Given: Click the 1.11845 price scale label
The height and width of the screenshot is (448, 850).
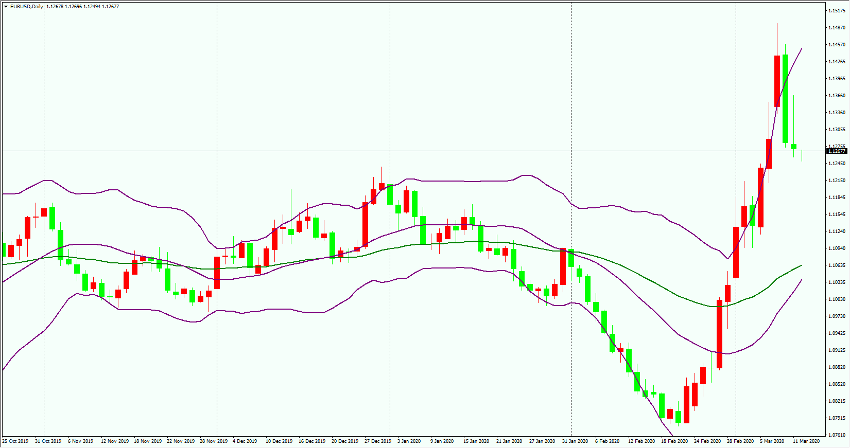Looking at the screenshot, I should (837, 197).
